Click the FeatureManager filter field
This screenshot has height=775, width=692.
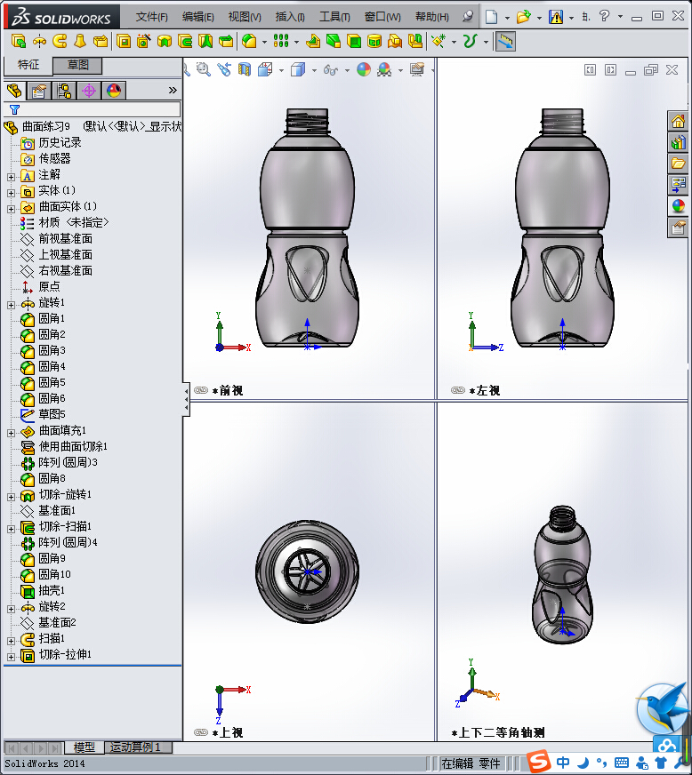coord(92,109)
